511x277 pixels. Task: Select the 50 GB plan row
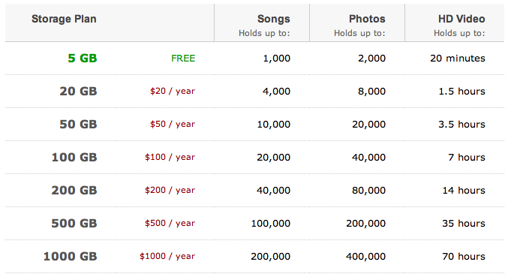pyautogui.click(x=255, y=124)
